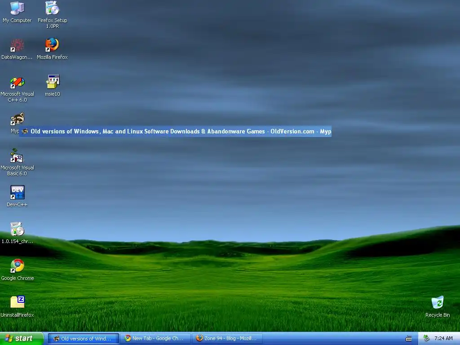
Task: Select Microsoft Visual C++ 6.0 shortcut
Action: tap(17, 89)
